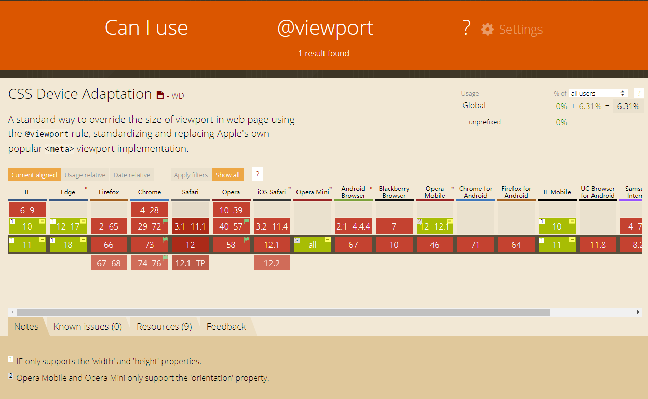
Task: Click the IE browser column header
Action: click(x=28, y=192)
